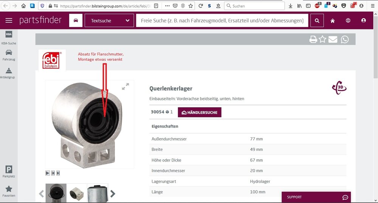Open the Adblock Plus extension icon
Viewport: 378px width, 203px height.
(318, 5)
